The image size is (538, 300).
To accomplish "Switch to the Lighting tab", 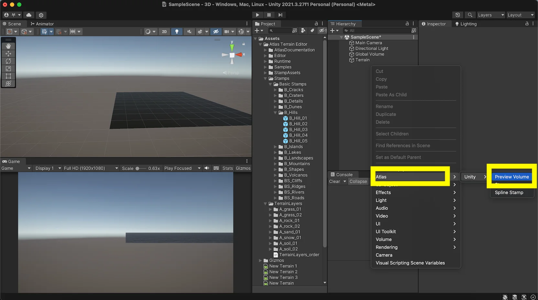I will pyautogui.click(x=466, y=24).
